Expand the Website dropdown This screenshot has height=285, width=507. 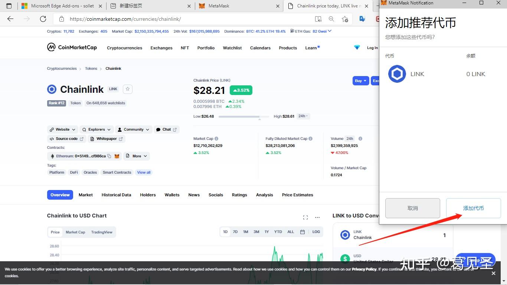[x=63, y=130]
